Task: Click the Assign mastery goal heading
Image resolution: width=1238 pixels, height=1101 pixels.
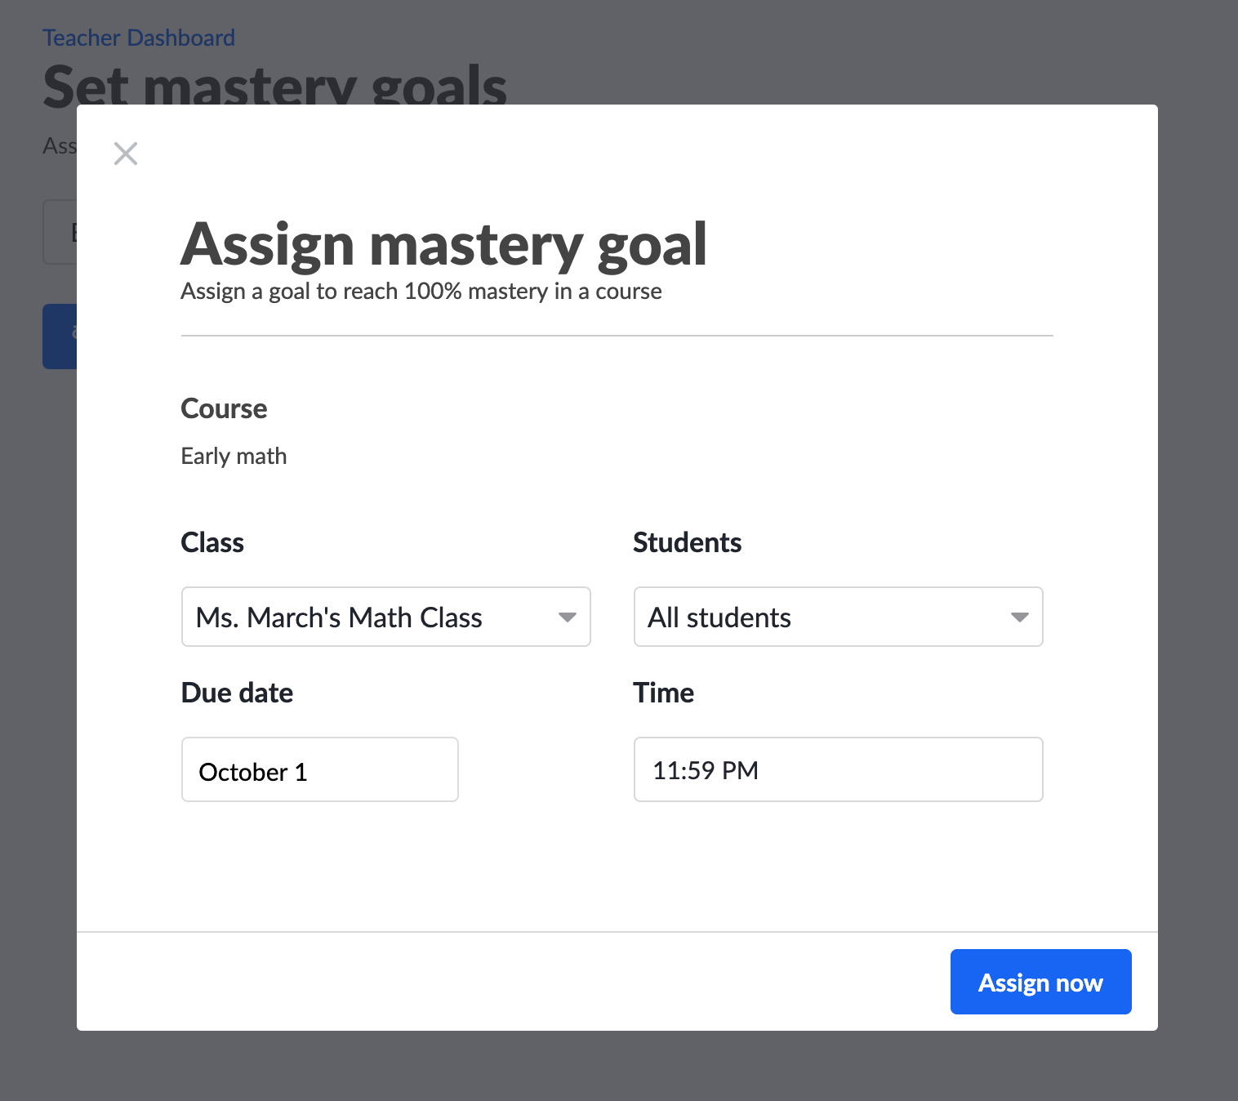Action: coord(443,244)
